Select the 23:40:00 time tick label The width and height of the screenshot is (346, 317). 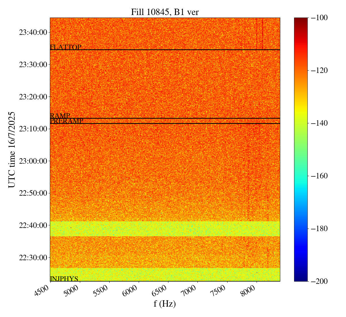tap(33, 32)
